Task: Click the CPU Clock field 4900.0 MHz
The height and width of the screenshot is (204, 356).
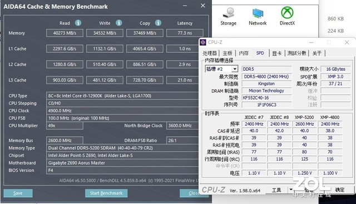Action: coord(122,111)
